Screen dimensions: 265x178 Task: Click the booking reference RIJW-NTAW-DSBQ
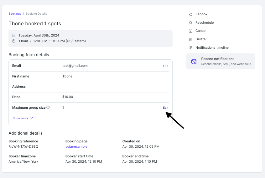(23, 146)
